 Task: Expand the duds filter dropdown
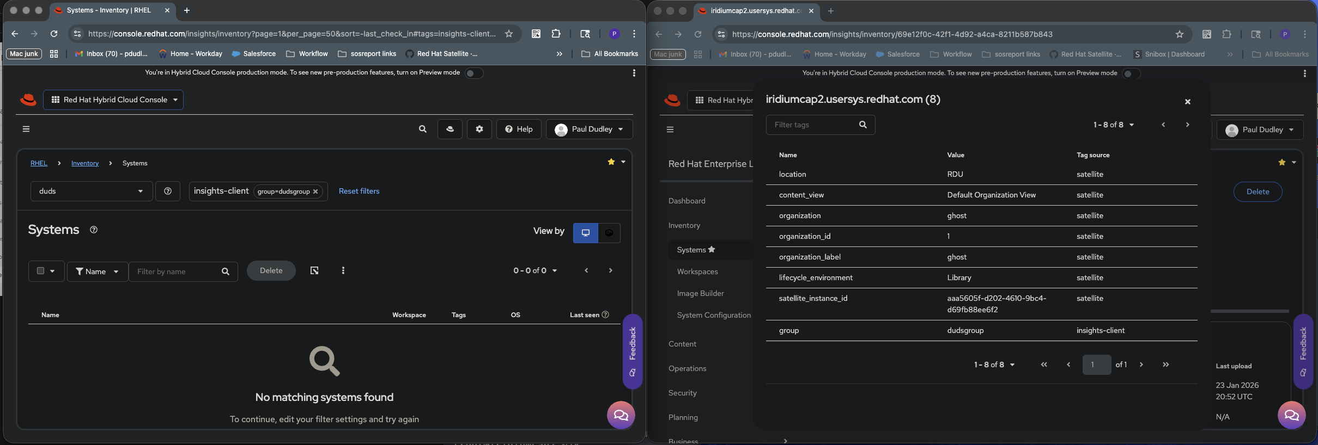[x=90, y=191]
